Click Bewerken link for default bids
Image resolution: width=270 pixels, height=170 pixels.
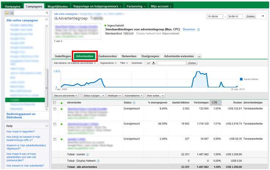point(189,29)
